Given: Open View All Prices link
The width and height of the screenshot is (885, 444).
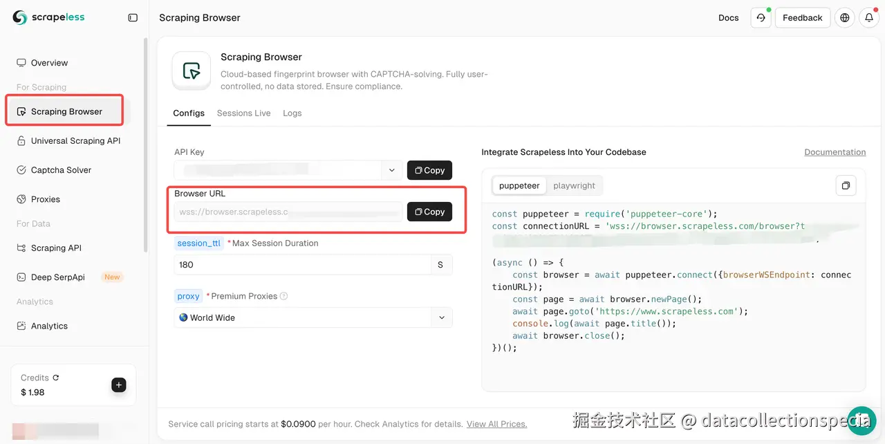Looking at the screenshot, I should click(x=496, y=424).
